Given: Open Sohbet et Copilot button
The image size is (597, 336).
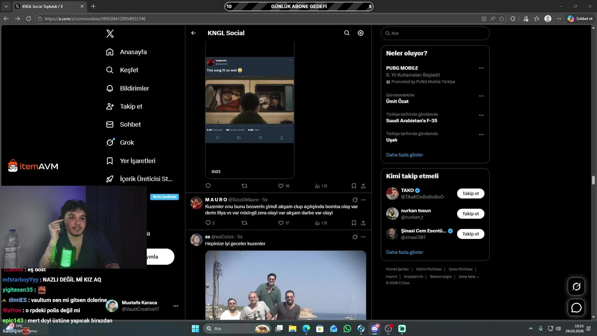Looking at the screenshot, I should (x=580, y=19).
